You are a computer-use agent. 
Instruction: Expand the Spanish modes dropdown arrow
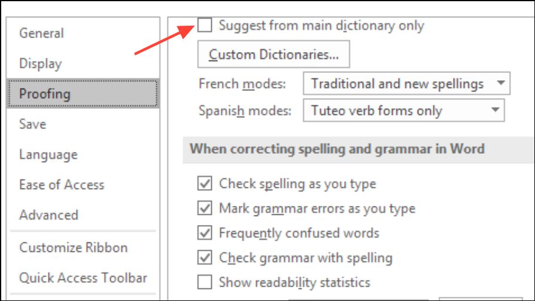tap(495, 110)
